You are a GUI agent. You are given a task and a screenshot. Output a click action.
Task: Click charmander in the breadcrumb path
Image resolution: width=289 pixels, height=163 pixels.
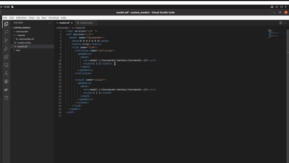tap(63, 28)
